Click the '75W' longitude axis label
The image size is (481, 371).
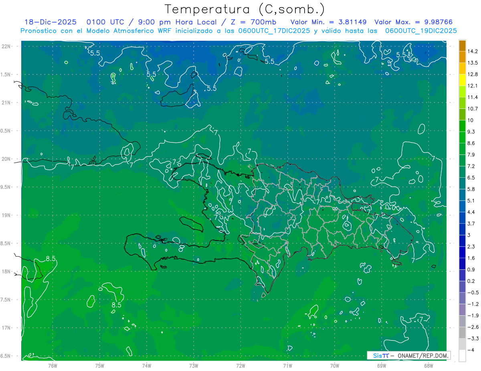[x=100, y=365]
